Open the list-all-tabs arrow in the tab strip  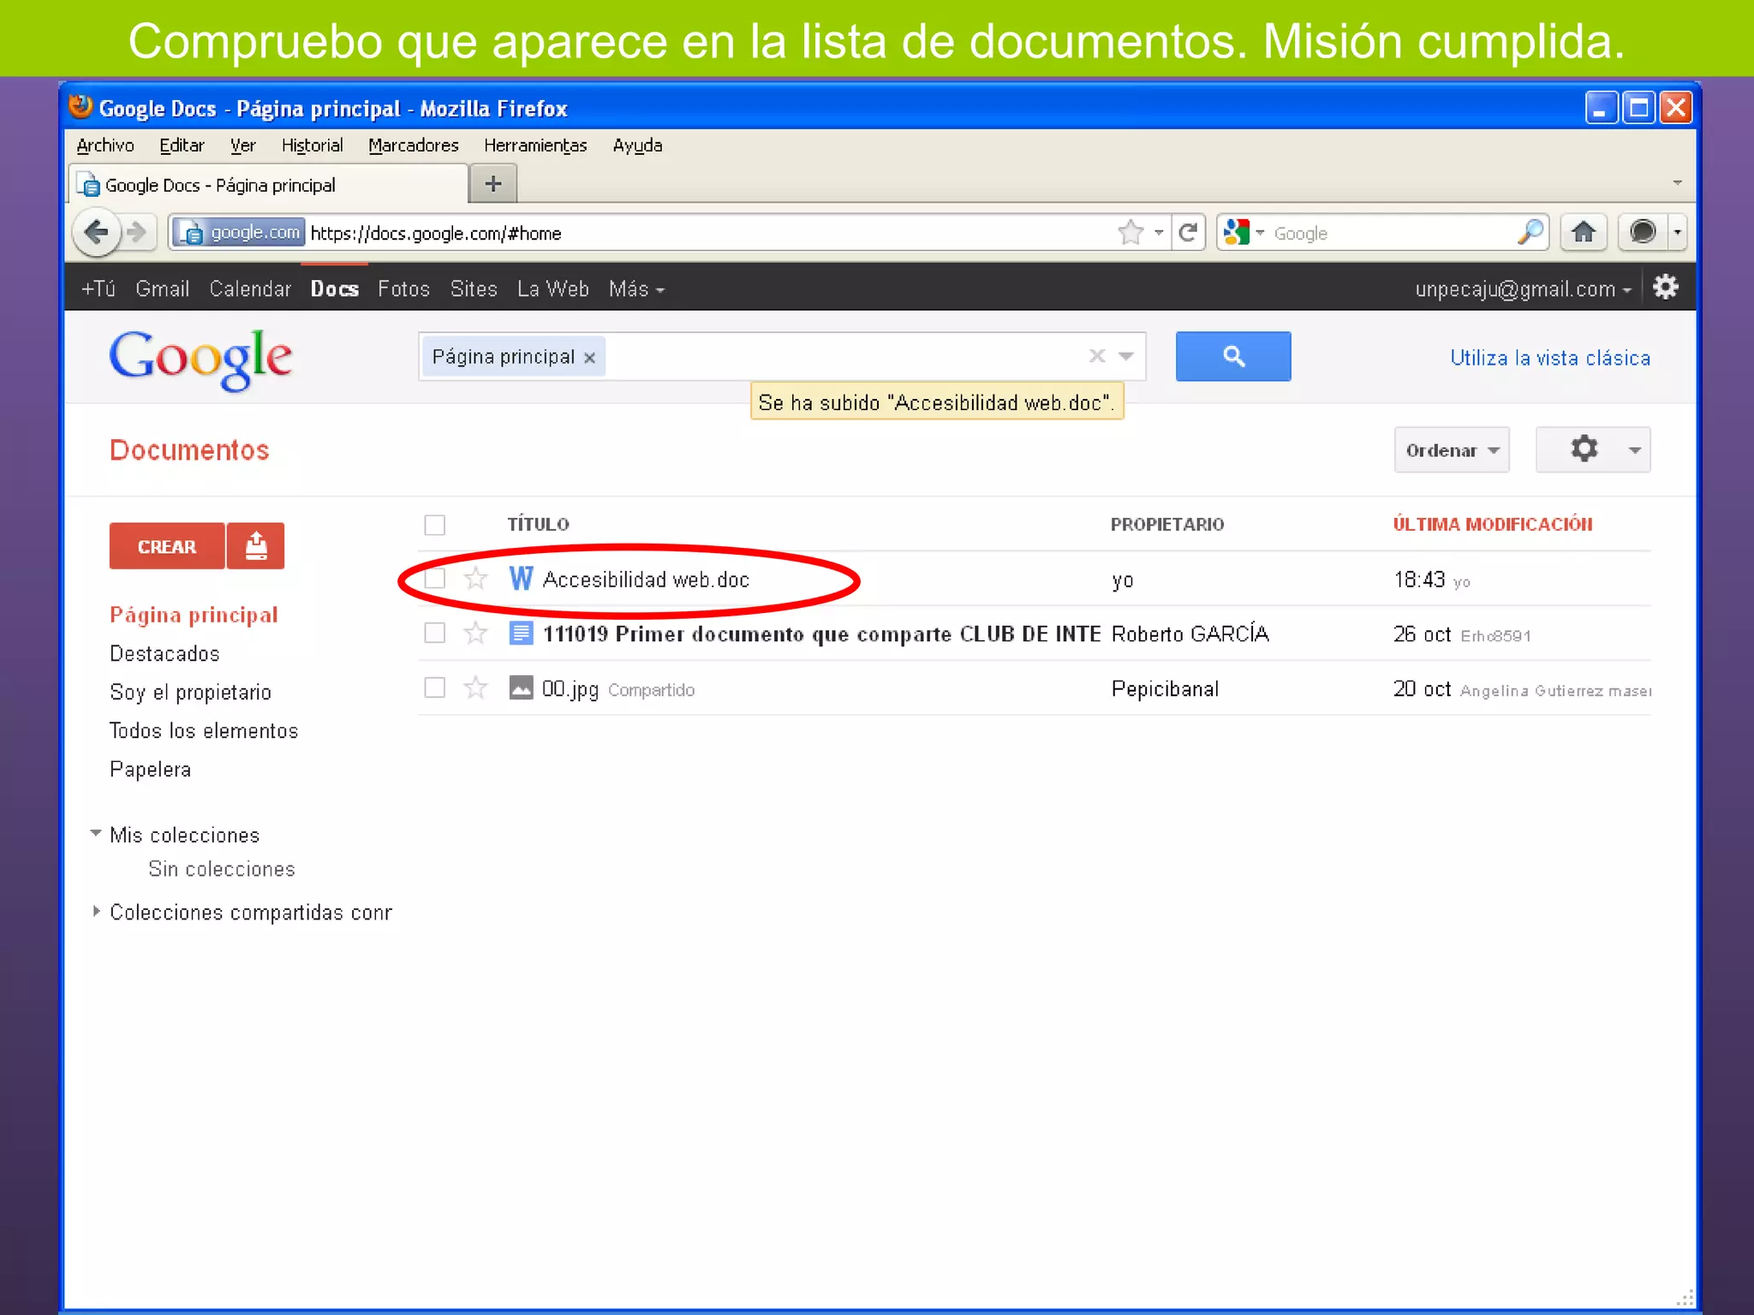1677,182
